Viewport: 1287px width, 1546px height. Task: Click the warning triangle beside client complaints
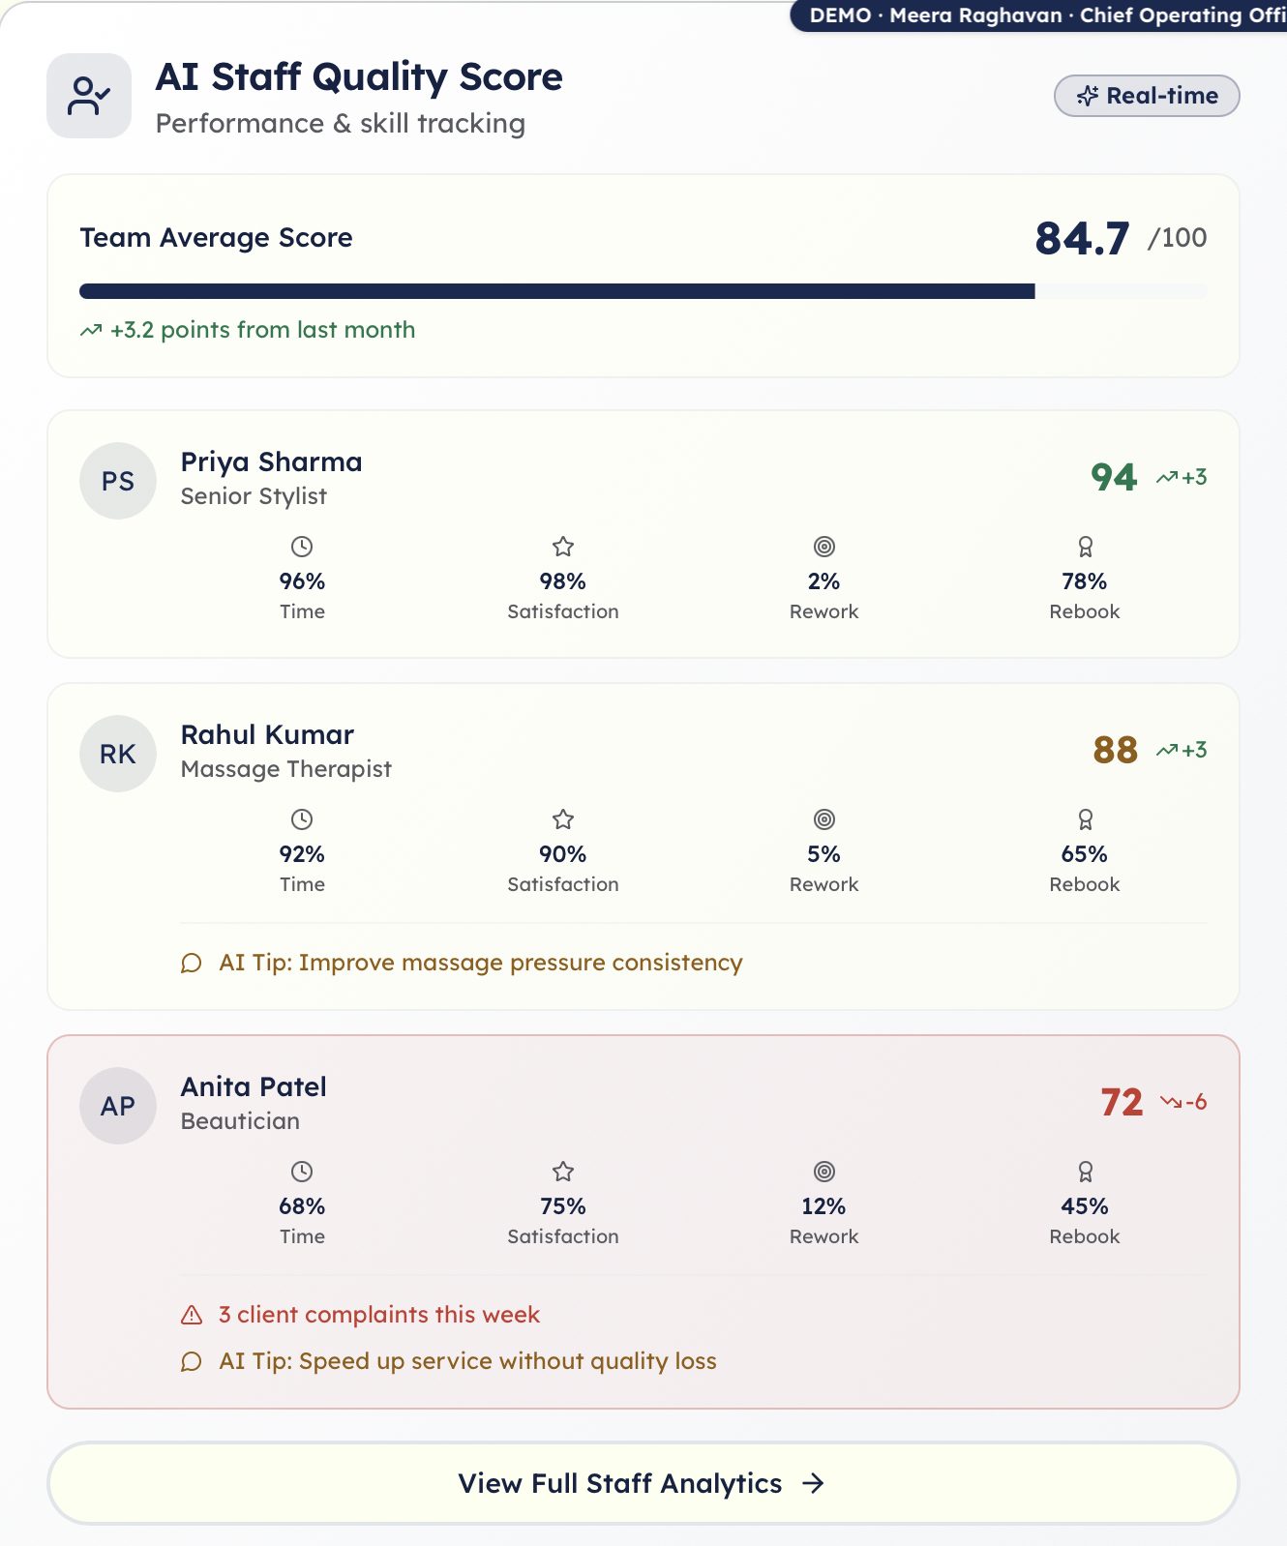[x=192, y=1315]
